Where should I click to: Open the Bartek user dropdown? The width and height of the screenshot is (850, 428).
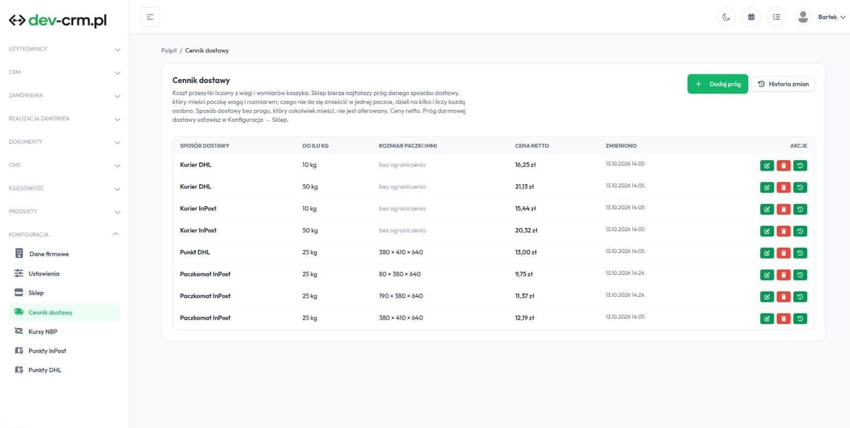click(x=831, y=17)
